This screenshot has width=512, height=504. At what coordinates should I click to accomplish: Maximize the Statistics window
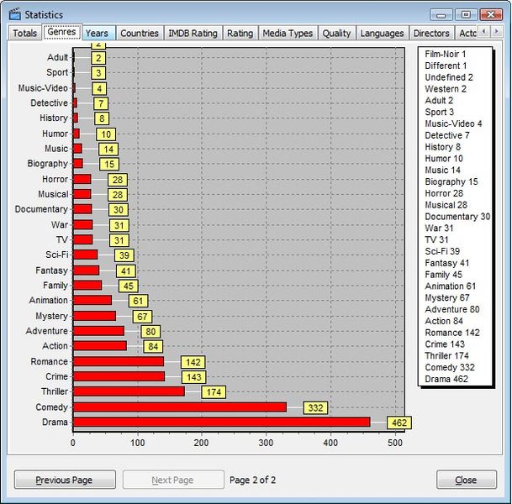click(x=466, y=14)
